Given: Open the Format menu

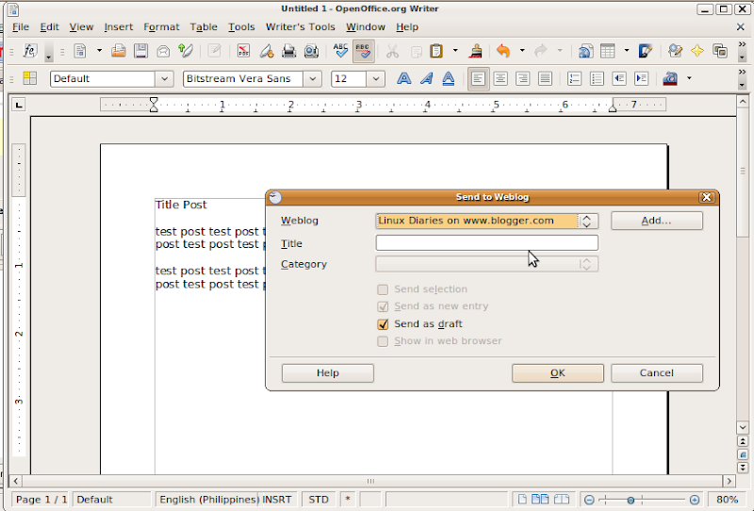Looking at the screenshot, I should [x=161, y=27].
